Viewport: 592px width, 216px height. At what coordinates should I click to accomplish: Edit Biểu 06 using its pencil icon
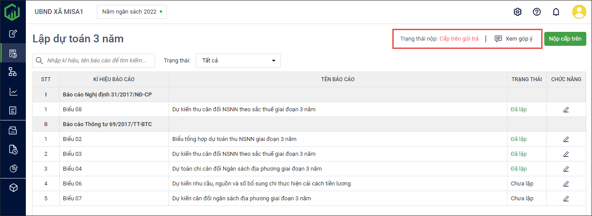pyautogui.click(x=566, y=184)
